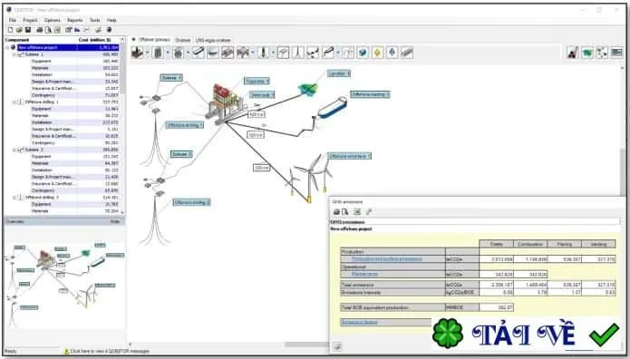Open the Reports menu
Screen dimensions: 630x359
tap(74, 20)
